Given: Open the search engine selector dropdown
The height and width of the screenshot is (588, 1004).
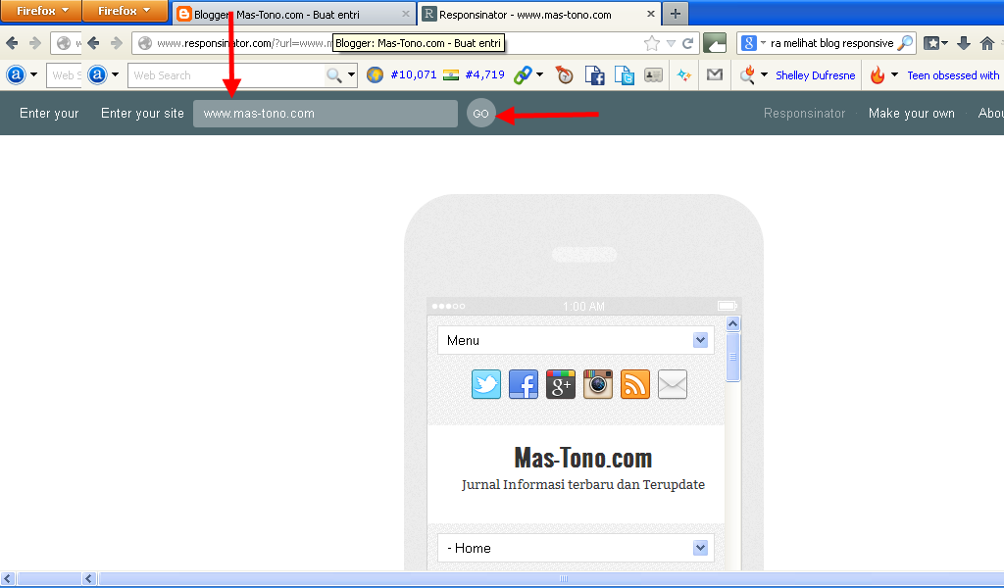Looking at the screenshot, I should tap(763, 43).
